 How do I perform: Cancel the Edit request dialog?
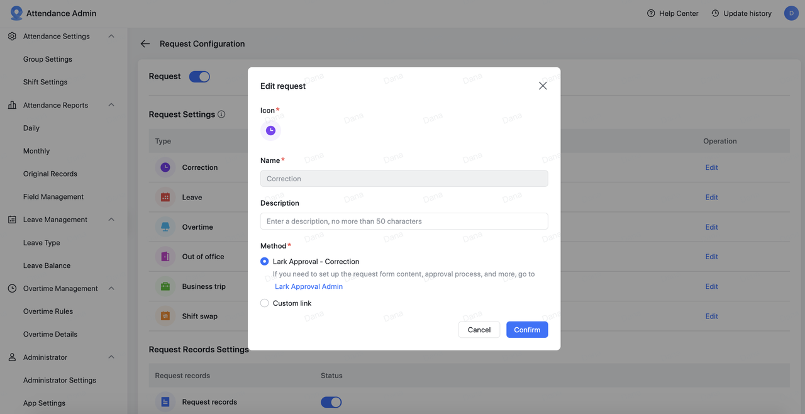(479, 330)
